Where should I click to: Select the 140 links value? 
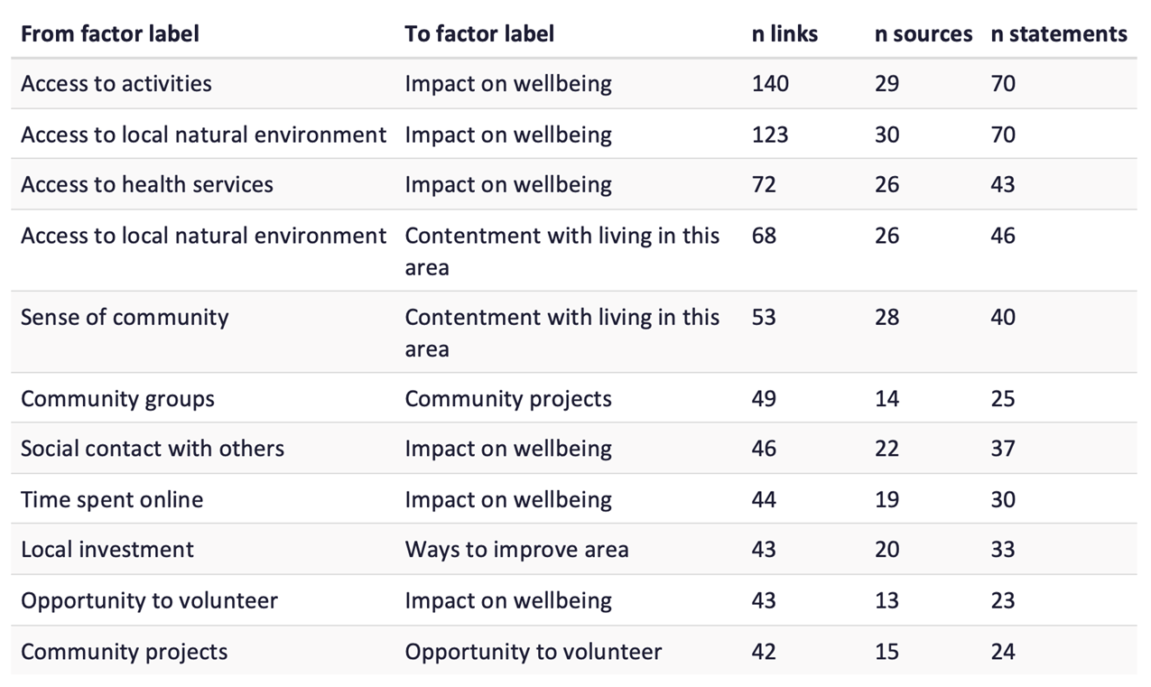point(770,84)
